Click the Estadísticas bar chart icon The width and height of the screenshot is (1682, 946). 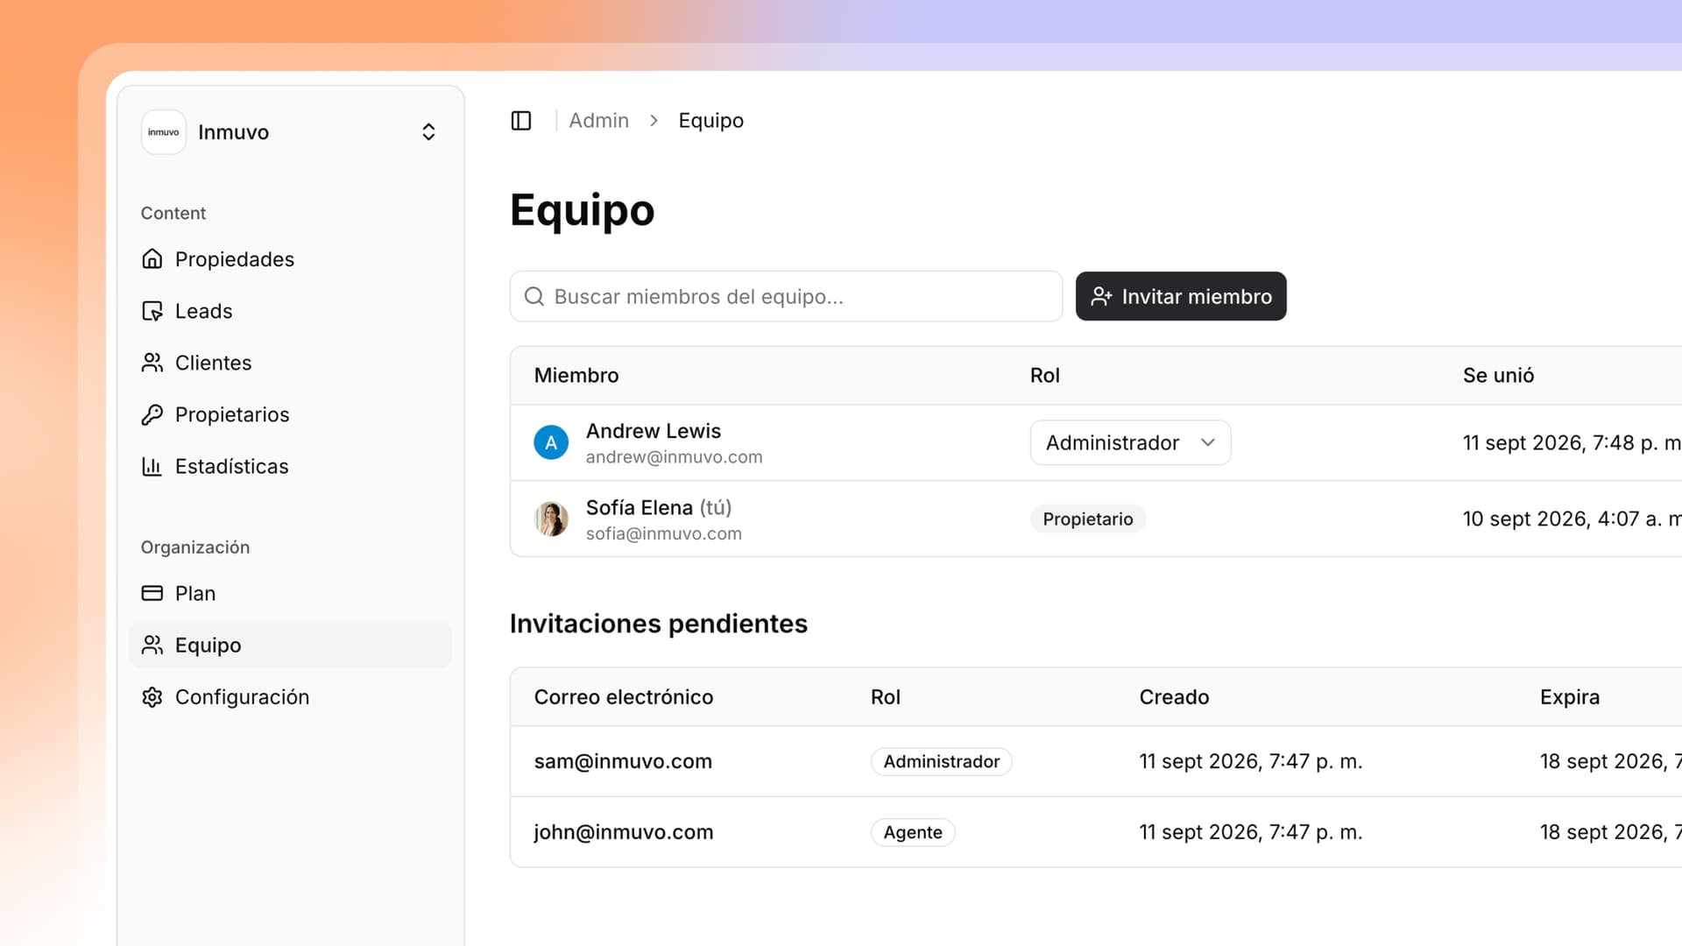click(152, 466)
